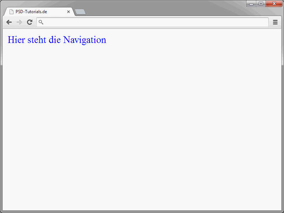
Task: Reload the page with the refresh icon
Action: pyautogui.click(x=30, y=22)
